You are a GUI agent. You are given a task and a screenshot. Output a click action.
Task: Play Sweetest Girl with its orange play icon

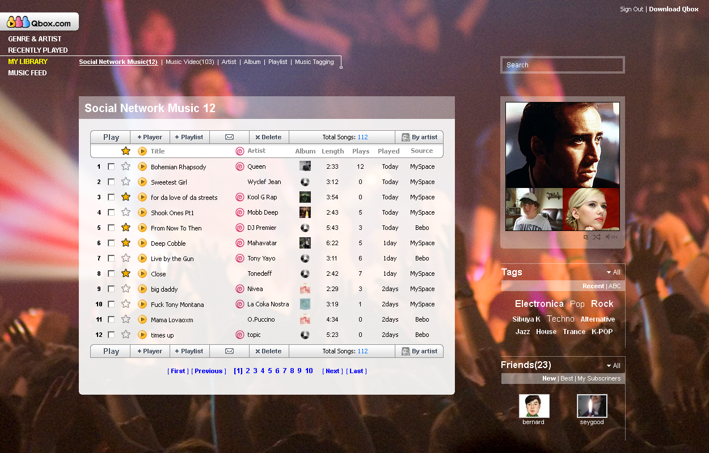142,182
